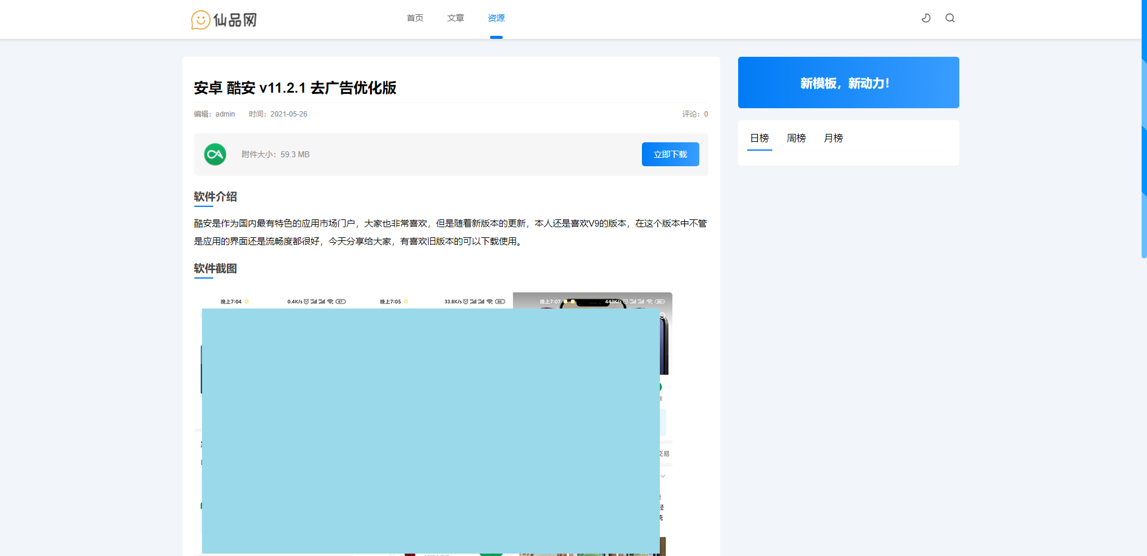Click the green Coolapk app icon

(215, 154)
